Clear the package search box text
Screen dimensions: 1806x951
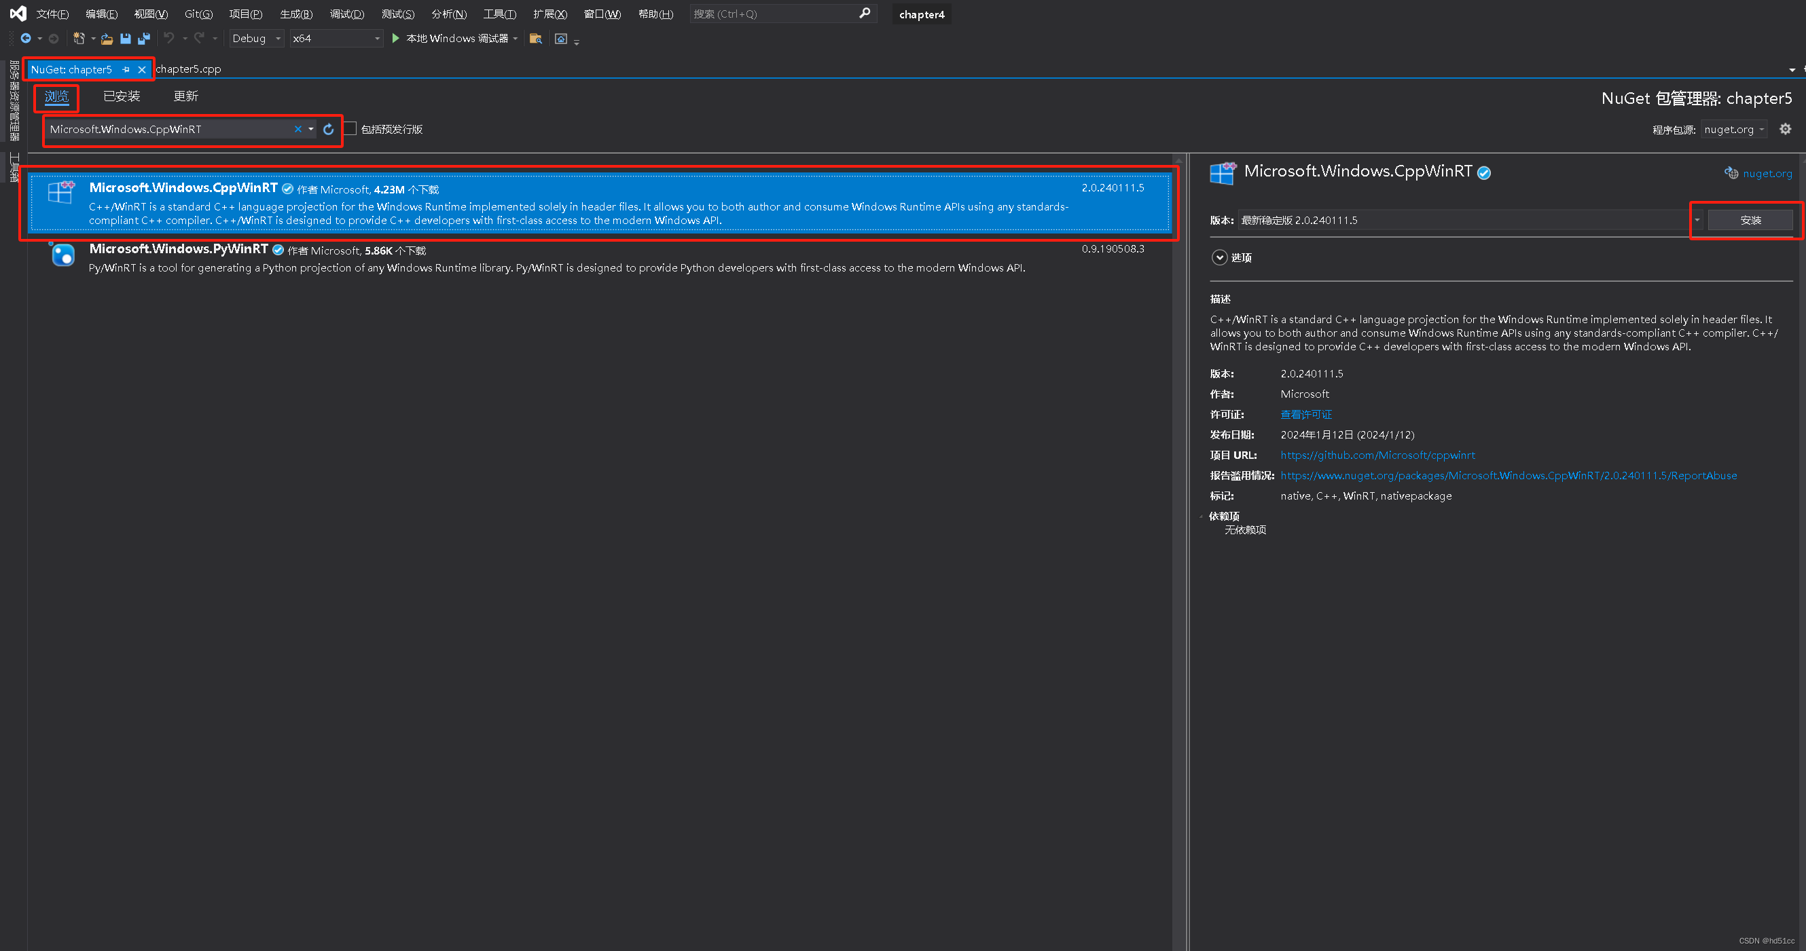298,129
